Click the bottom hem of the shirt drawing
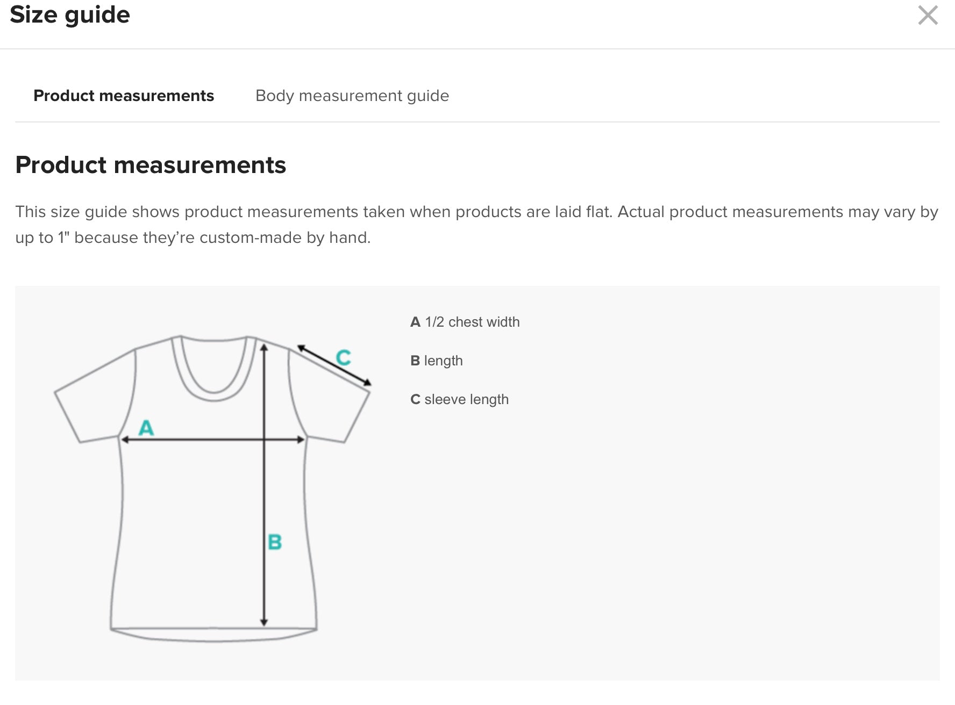Viewport: 955px width, 705px height. (213, 635)
